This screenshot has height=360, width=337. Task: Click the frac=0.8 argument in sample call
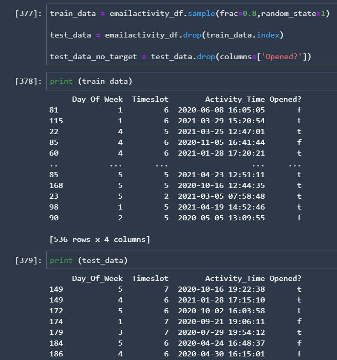pyautogui.click(x=238, y=13)
